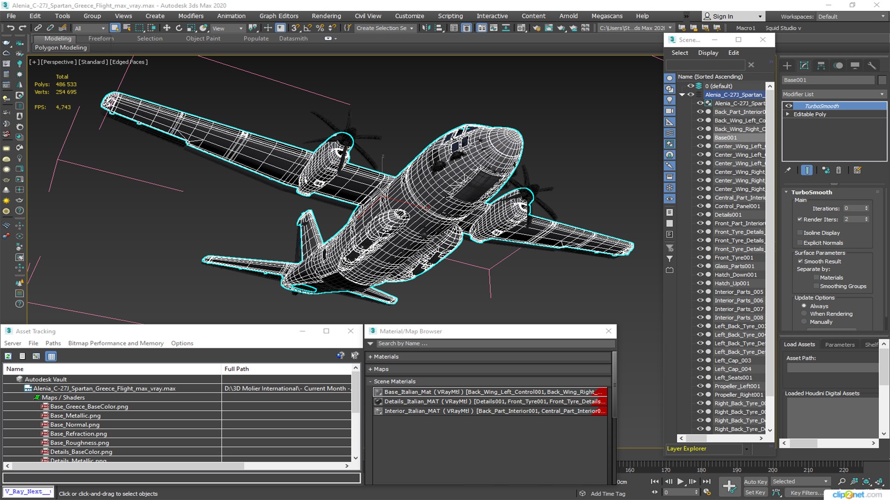Viewport: 890px width, 500px height.
Task: Toggle the Angle Snap icon
Action: click(307, 28)
